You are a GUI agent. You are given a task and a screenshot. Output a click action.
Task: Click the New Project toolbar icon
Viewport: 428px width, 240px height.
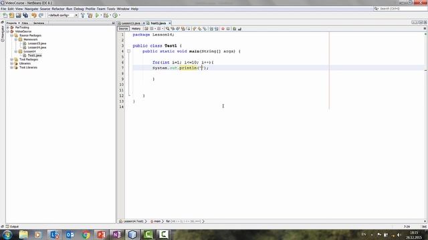11,15
